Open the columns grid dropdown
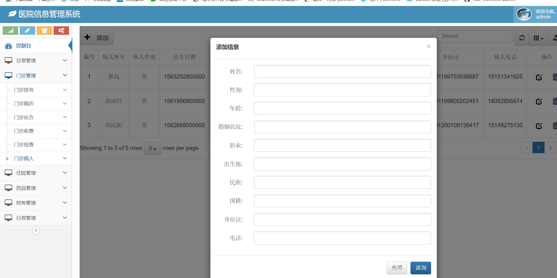This screenshot has width=557, height=278. tap(539, 38)
